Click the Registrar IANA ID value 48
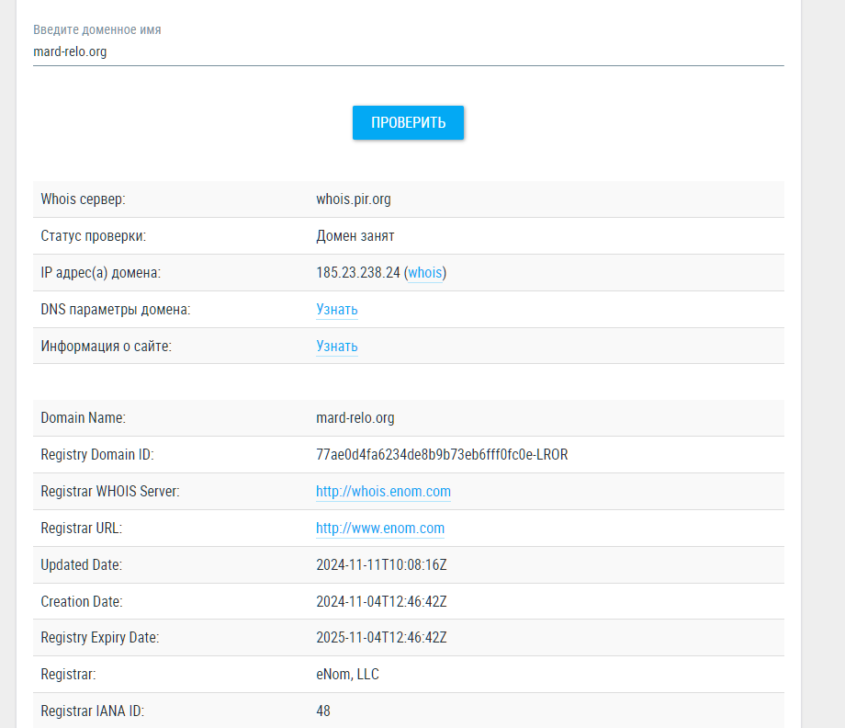This screenshot has height=728, width=845. 323,711
